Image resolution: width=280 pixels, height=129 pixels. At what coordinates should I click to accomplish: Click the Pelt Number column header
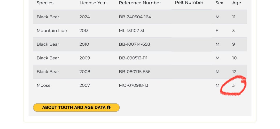[x=189, y=3]
